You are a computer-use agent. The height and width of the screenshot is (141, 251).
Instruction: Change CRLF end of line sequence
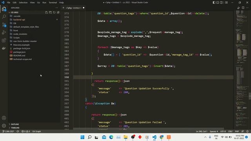(x=230, y=132)
